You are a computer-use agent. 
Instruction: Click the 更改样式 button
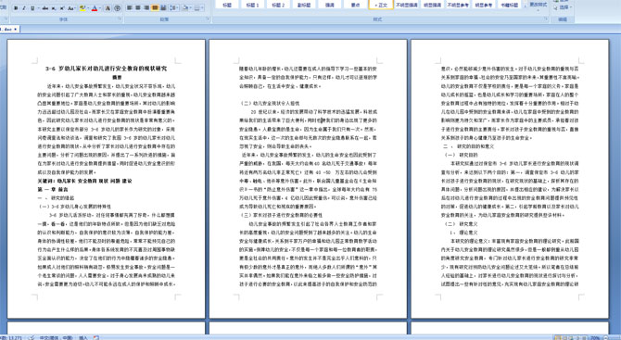(x=538, y=5)
